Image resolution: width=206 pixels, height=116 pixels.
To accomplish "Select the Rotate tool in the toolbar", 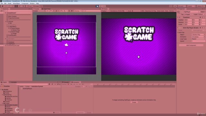I will click(9, 6).
